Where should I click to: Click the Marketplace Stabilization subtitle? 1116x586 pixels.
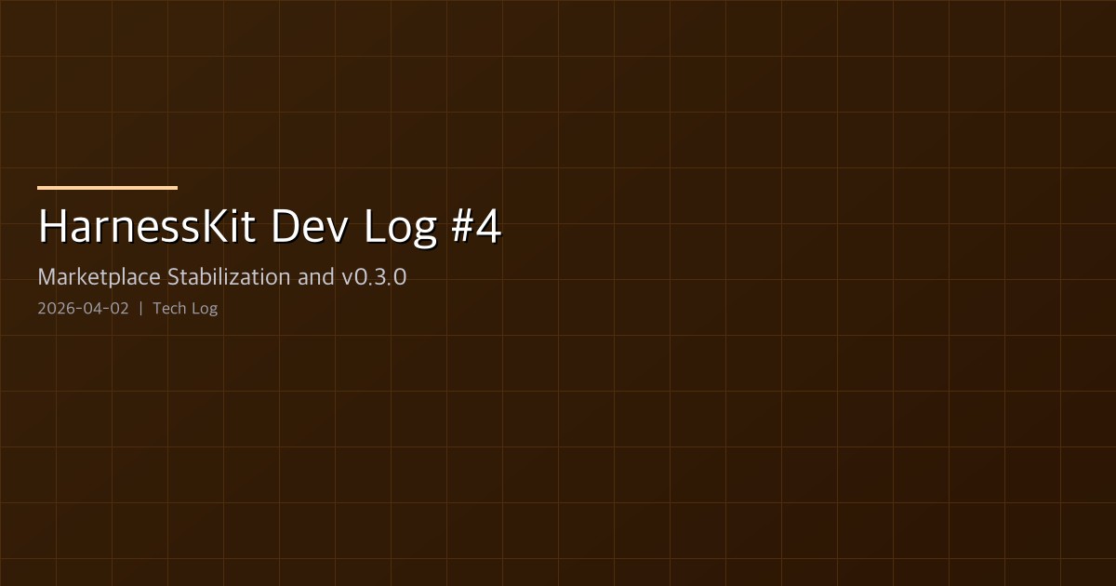pyautogui.click(x=221, y=276)
